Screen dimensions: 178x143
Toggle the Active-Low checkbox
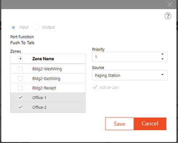click(x=95, y=87)
